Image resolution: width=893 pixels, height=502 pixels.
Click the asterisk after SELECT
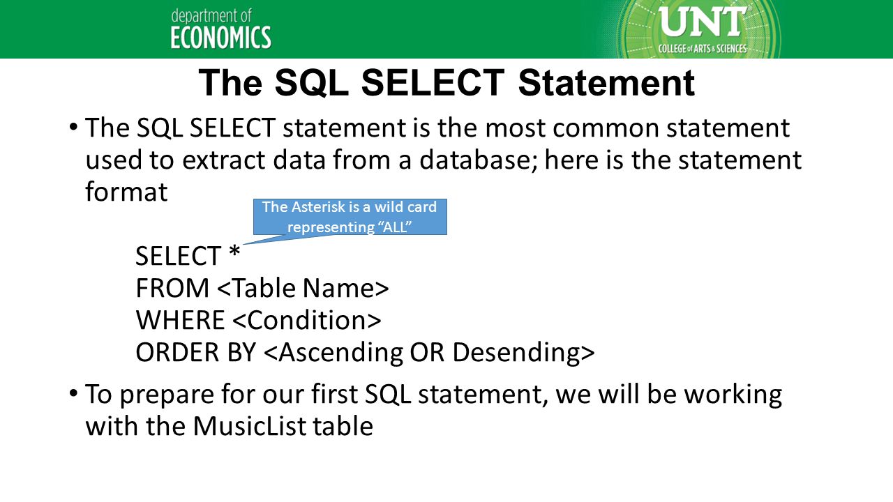click(x=234, y=254)
